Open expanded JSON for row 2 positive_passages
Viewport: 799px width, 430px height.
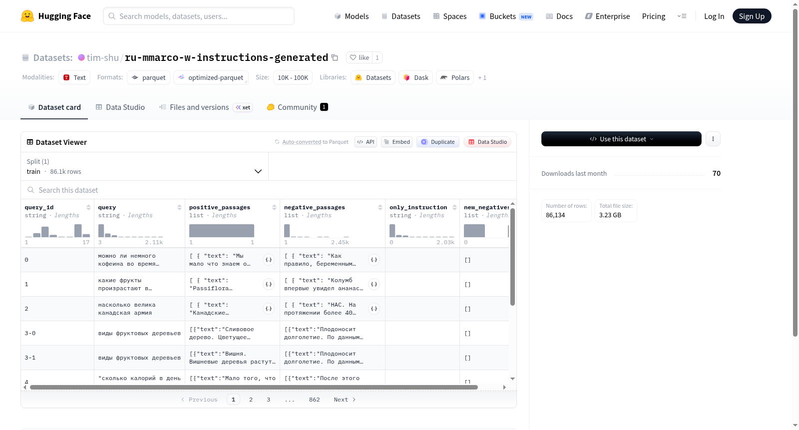(x=269, y=309)
